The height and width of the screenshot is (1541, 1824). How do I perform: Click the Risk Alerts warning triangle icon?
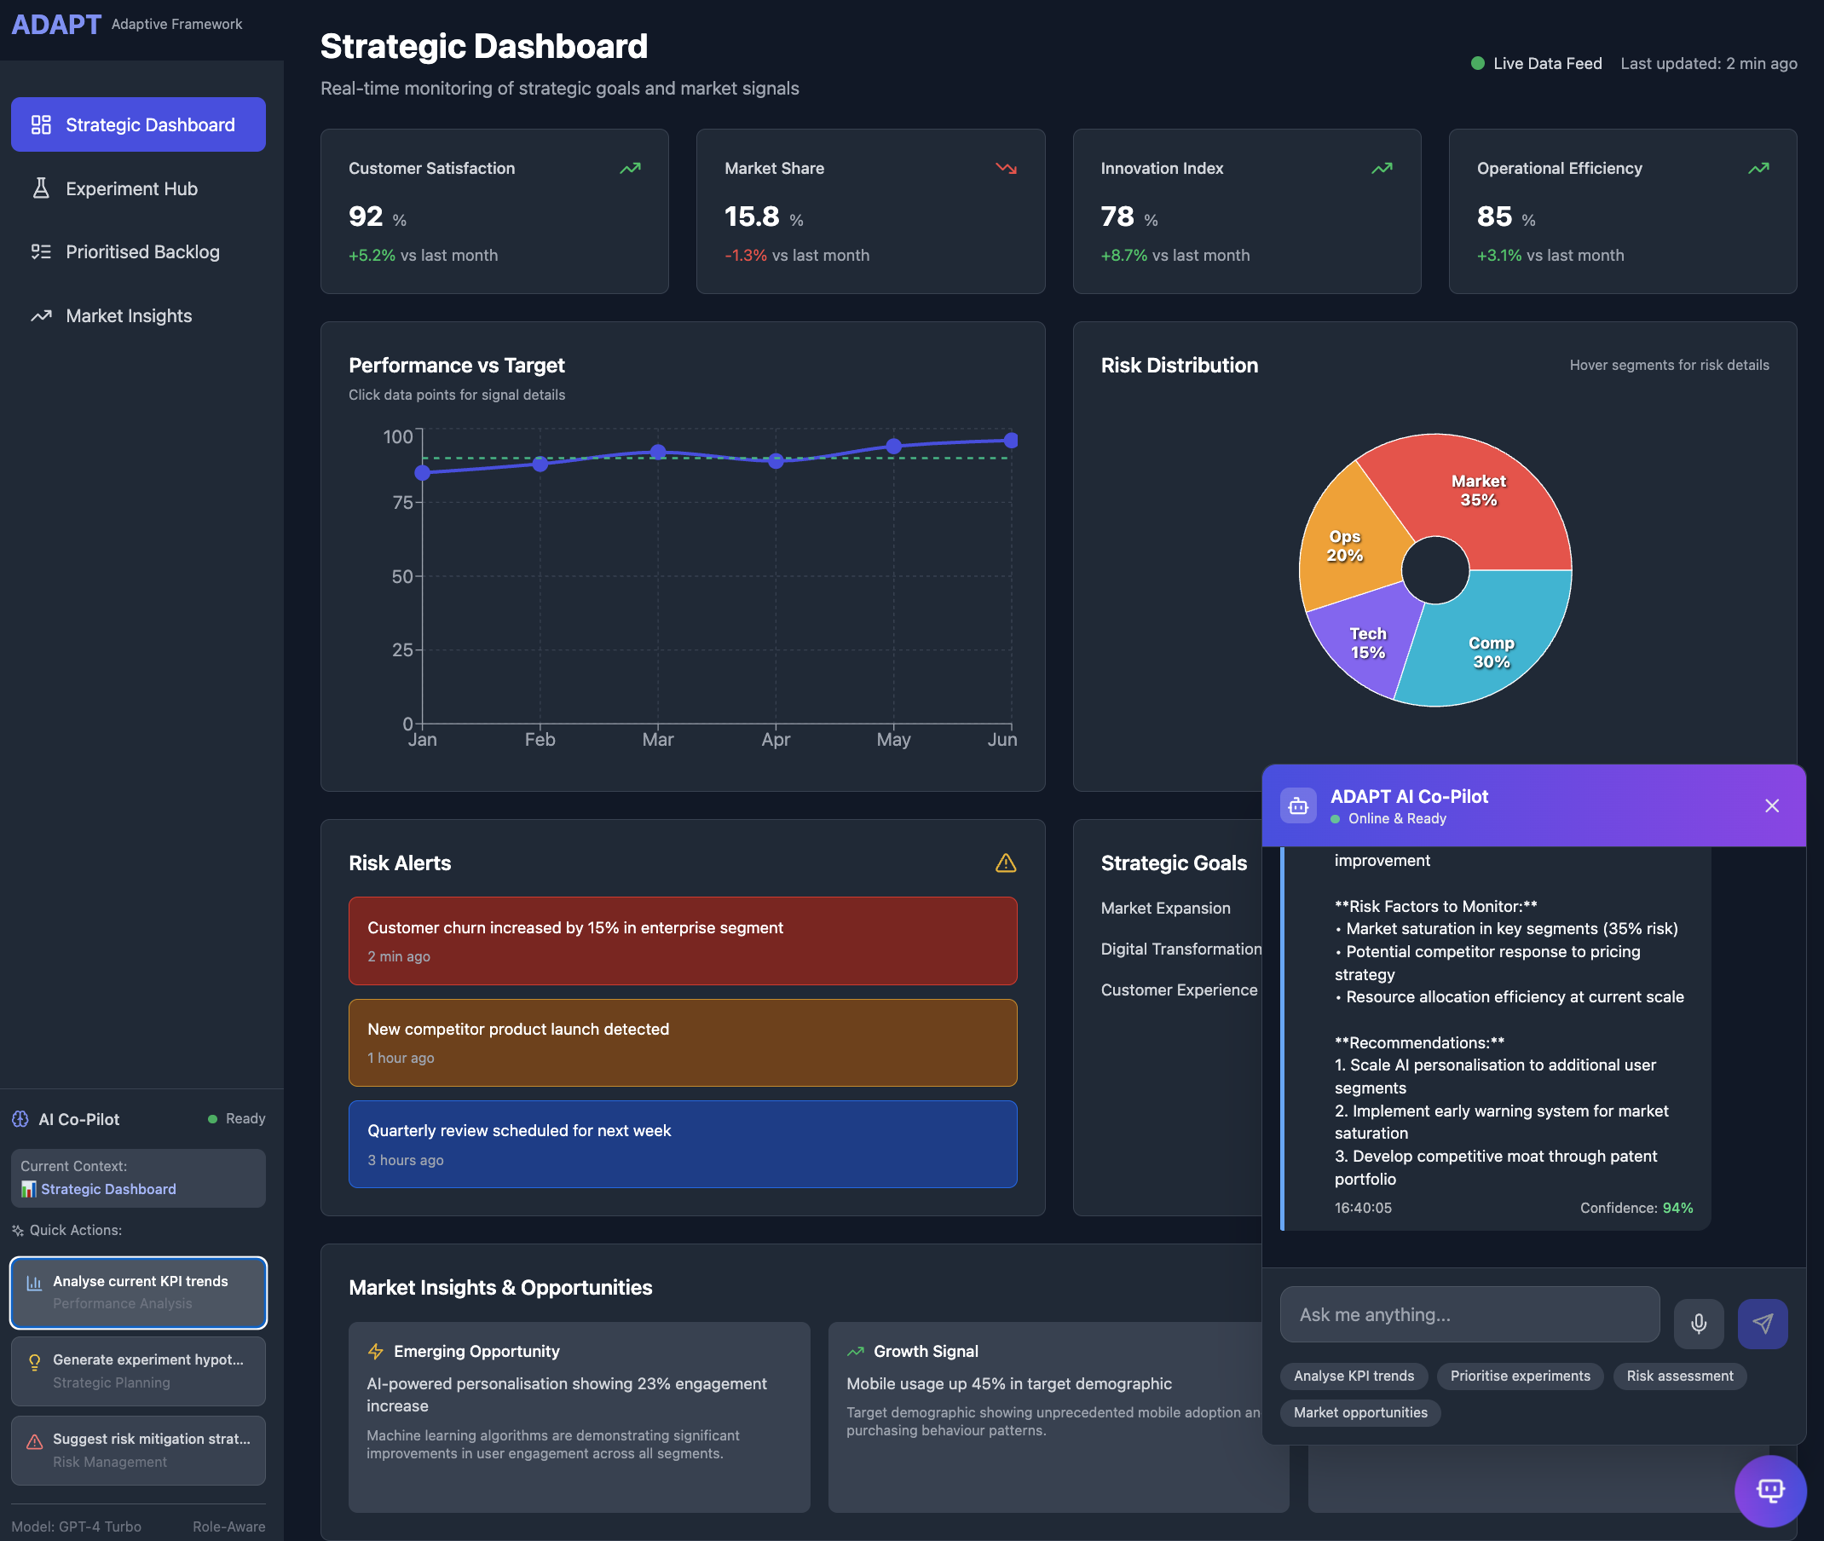coord(1006,863)
